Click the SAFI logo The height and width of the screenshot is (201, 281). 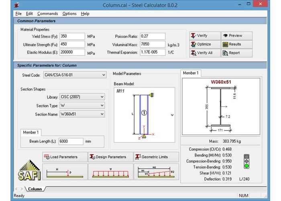click(30, 170)
